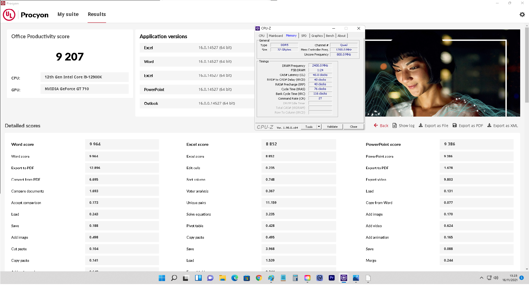The width and height of the screenshot is (529, 297).
Task: Click the Export as XML download icon
Action: [489, 125]
